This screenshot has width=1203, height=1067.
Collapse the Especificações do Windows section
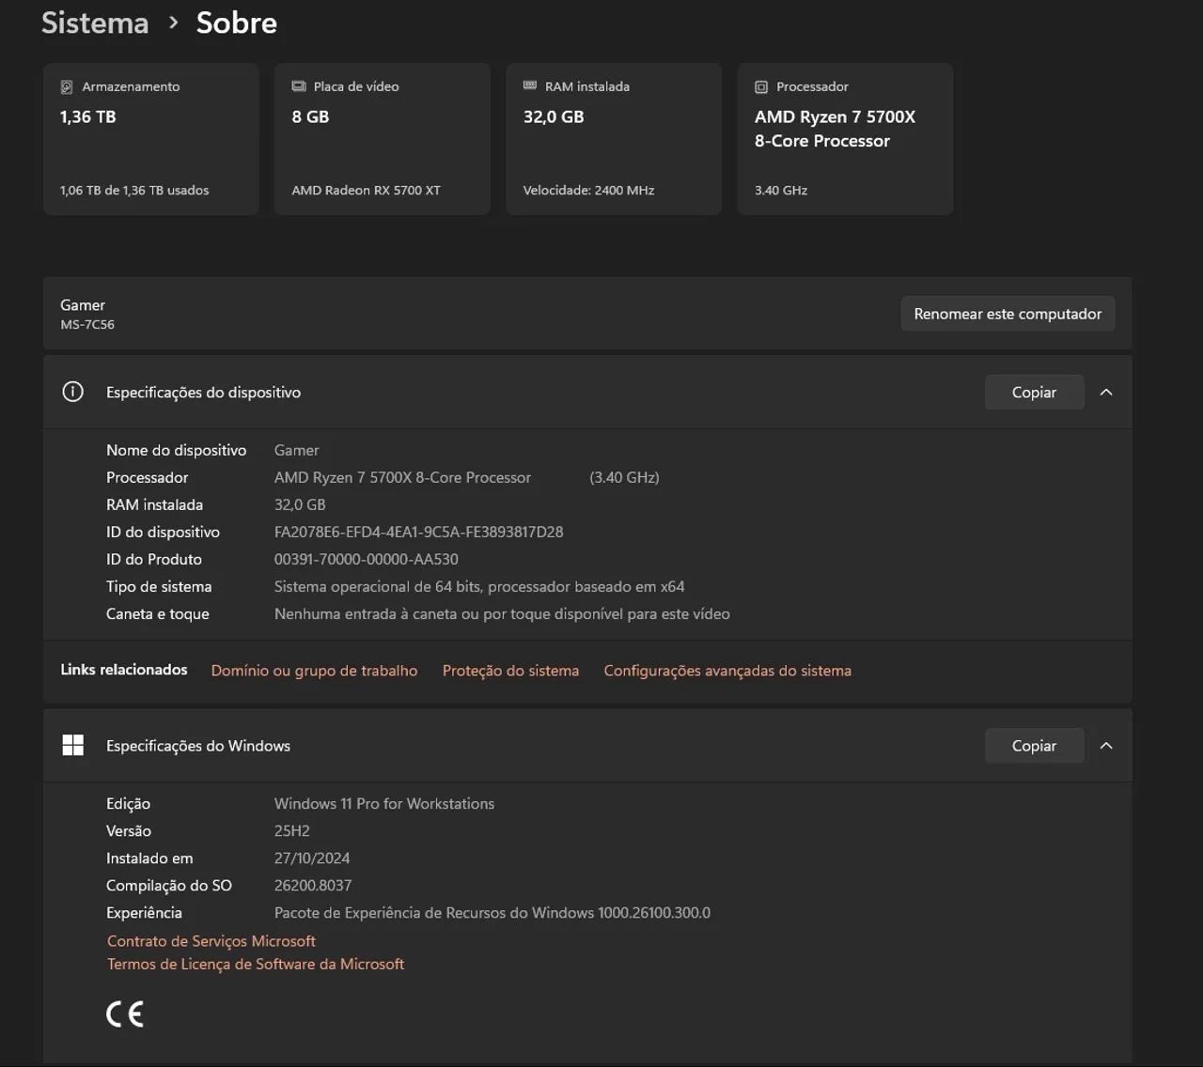(1106, 746)
